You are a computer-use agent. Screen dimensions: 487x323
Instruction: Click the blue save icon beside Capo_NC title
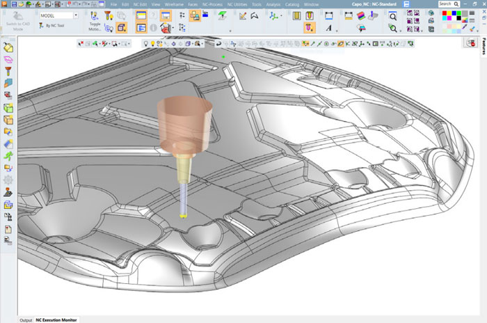click(x=406, y=4)
